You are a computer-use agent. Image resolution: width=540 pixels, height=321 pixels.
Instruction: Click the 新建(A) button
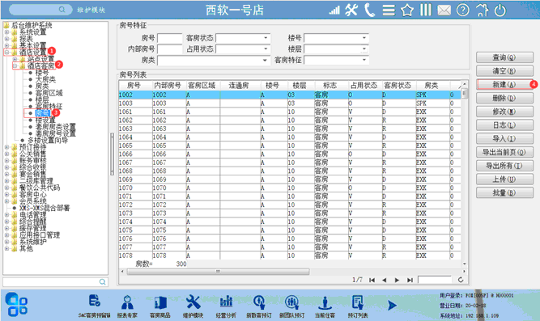(x=504, y=84)
